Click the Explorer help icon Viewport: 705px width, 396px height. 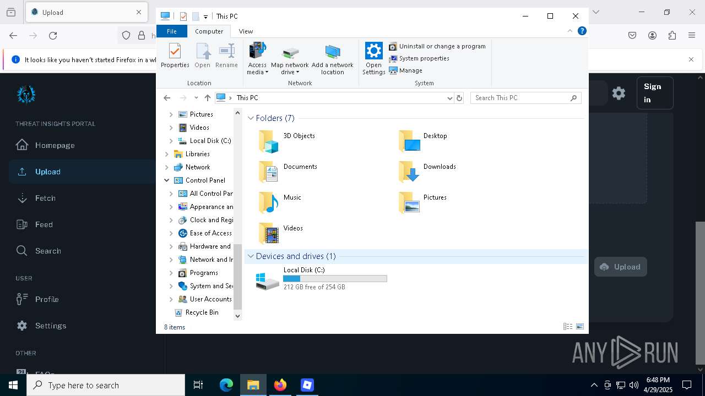point(582,31)
